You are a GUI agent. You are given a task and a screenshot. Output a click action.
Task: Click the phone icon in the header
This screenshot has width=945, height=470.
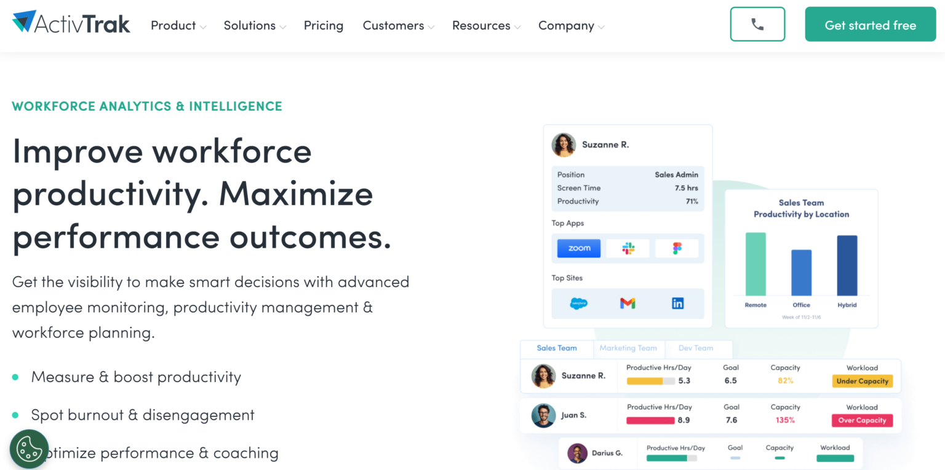pos(757,24)
